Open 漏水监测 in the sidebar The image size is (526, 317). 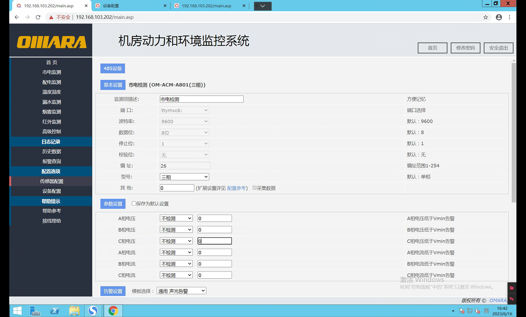pos(51,102)
